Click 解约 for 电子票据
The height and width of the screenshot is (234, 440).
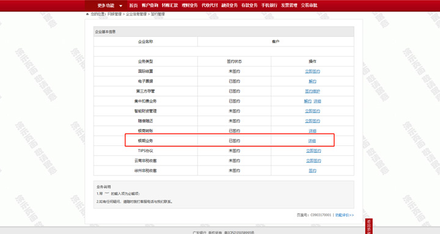[312, 81]
